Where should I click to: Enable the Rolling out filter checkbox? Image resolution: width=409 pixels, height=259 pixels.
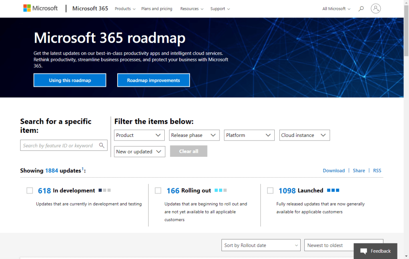pos(158,191)
